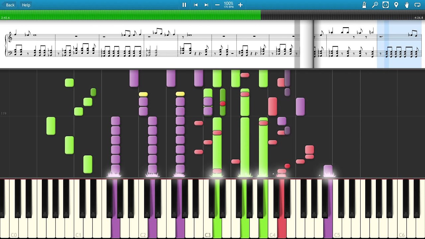
Task: Click the green played part of progress bar
Action: tap(133, 15)
